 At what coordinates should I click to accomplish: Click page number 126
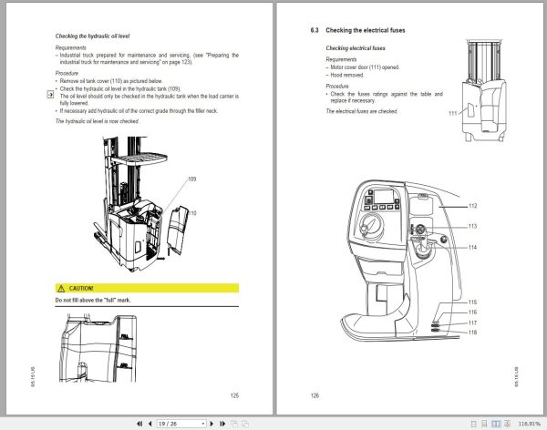pyautogui.click(x=315, y=395)
